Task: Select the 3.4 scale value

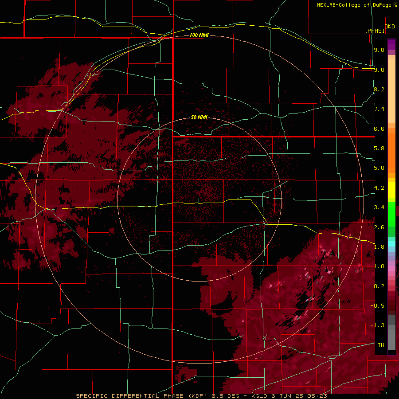Action: tap(379, 207)
